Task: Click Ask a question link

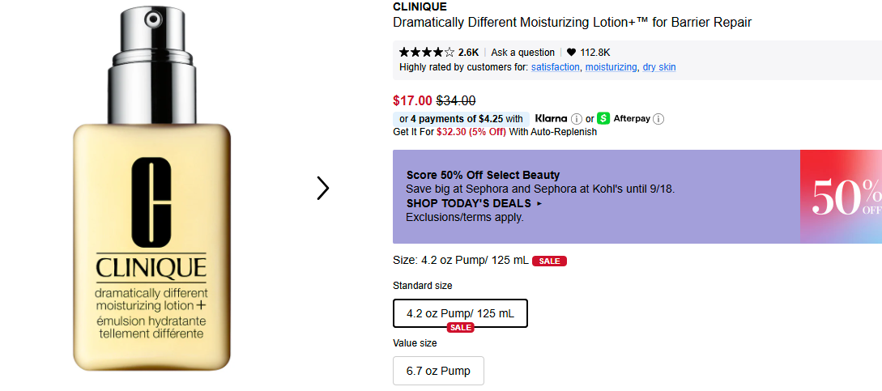Action: pos(522,53)
